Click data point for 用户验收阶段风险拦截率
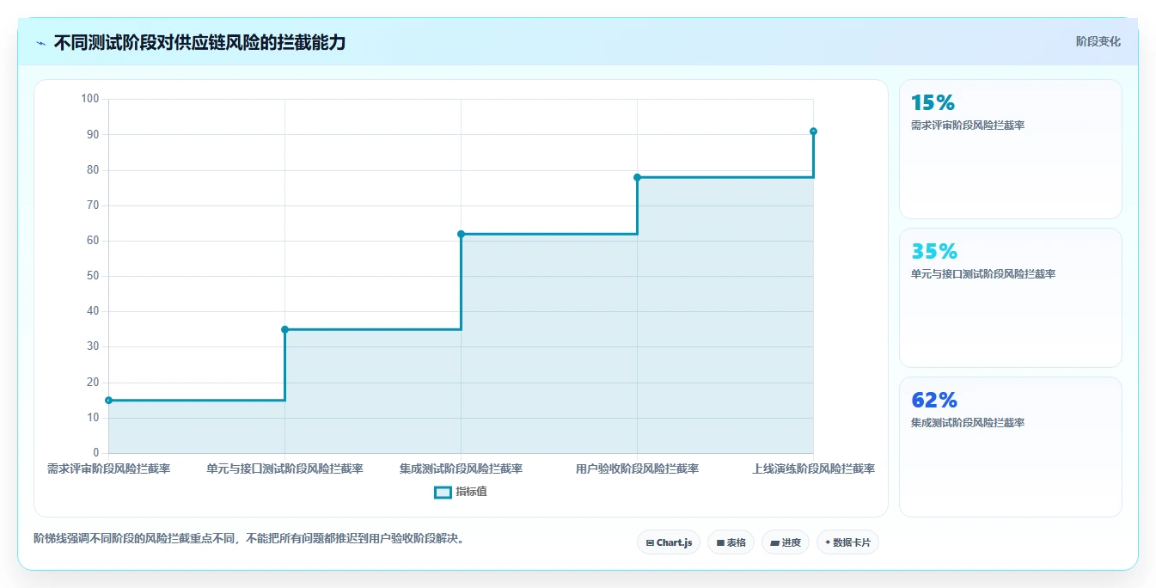The width and height of the screenshot is (1156, 588). click(637, 177)
